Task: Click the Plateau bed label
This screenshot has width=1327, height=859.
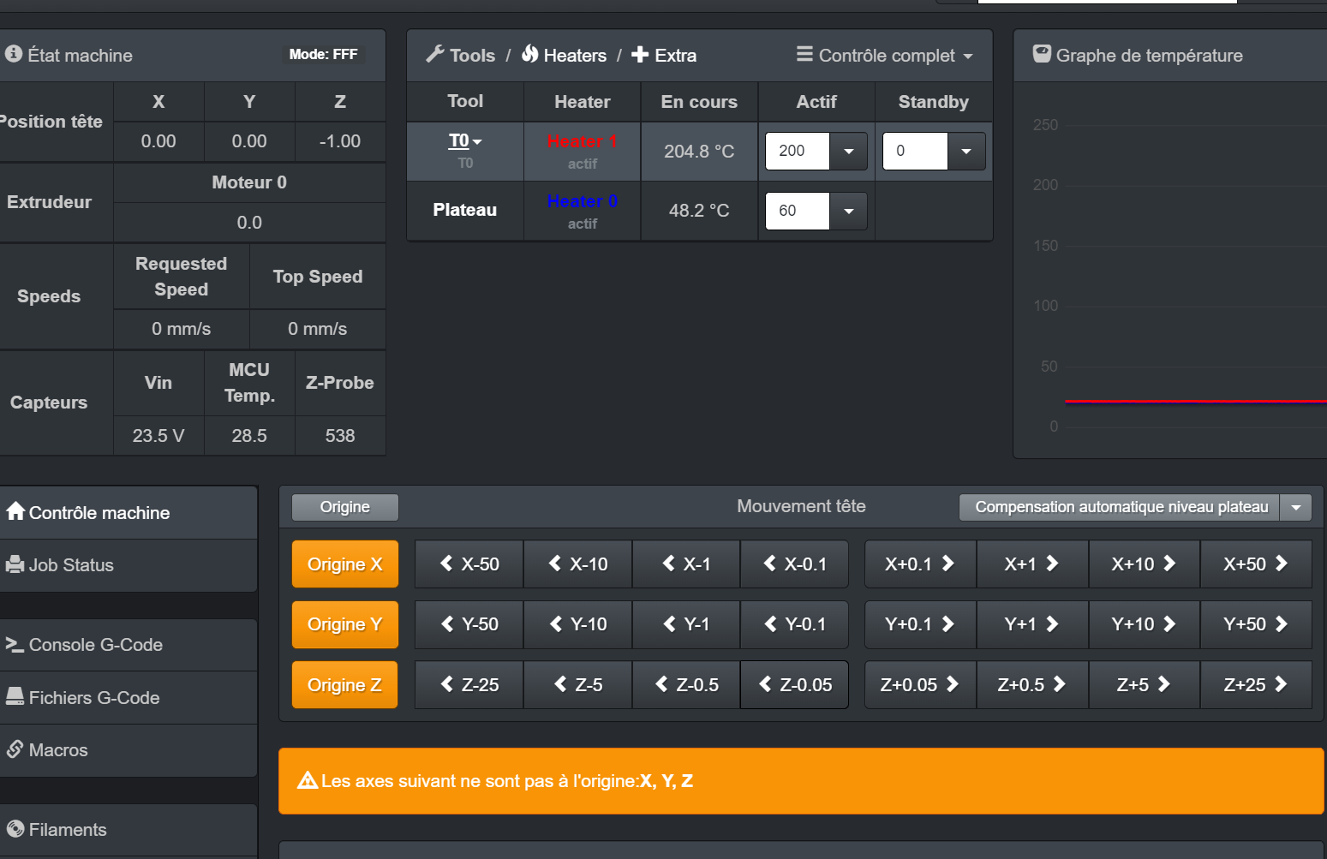Action: (x=465, y=210)
